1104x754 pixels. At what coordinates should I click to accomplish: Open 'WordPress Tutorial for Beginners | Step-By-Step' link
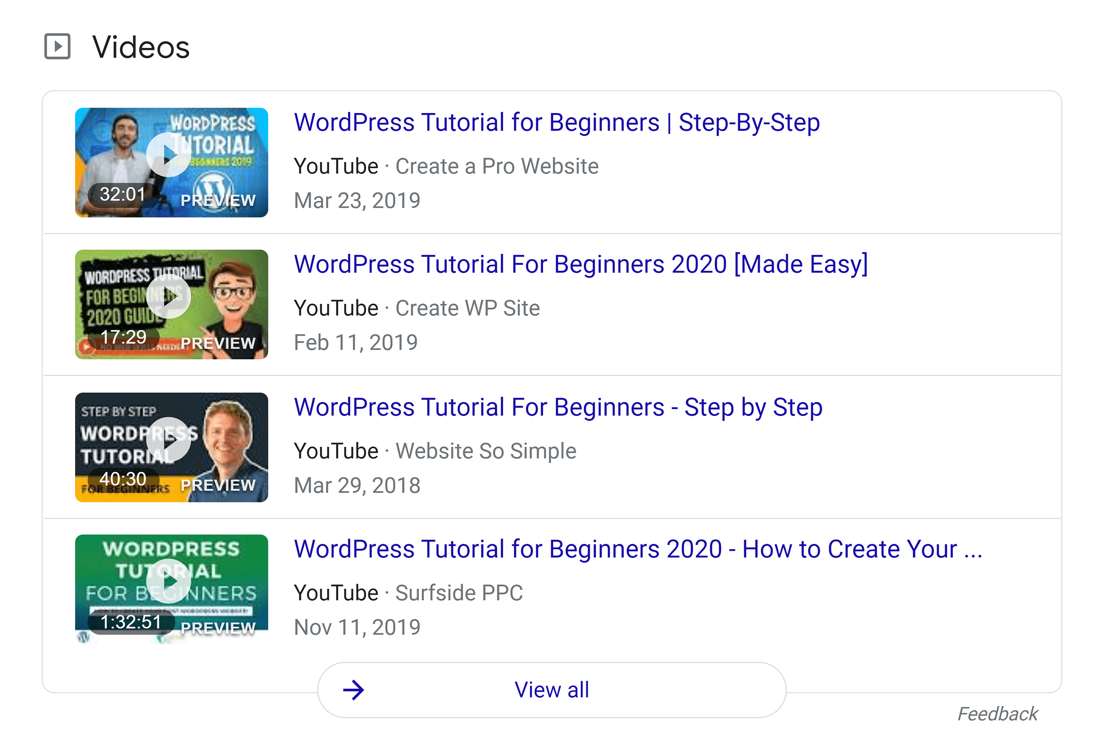click(x=557, y=122)
